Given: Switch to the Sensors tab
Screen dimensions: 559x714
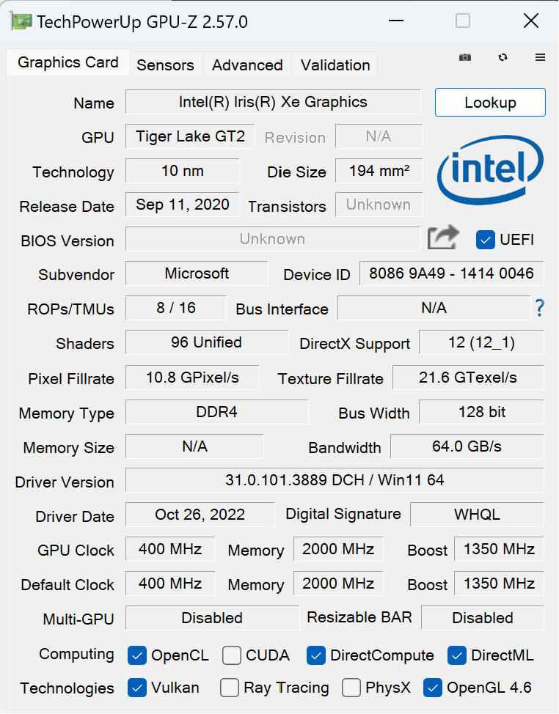Looking at the screenshot, I should pyautogui.click(x=165, y=65).
